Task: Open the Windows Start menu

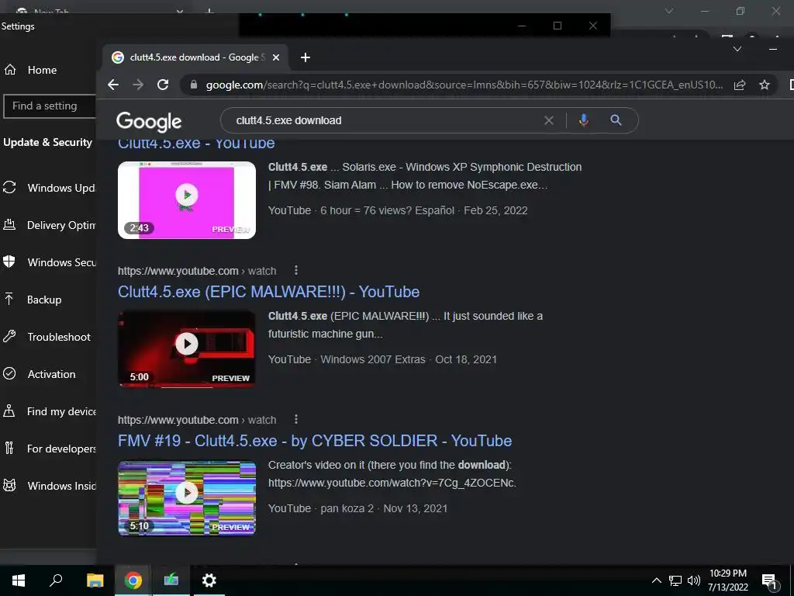Action: pyautogui.click(x=19, y=580)
